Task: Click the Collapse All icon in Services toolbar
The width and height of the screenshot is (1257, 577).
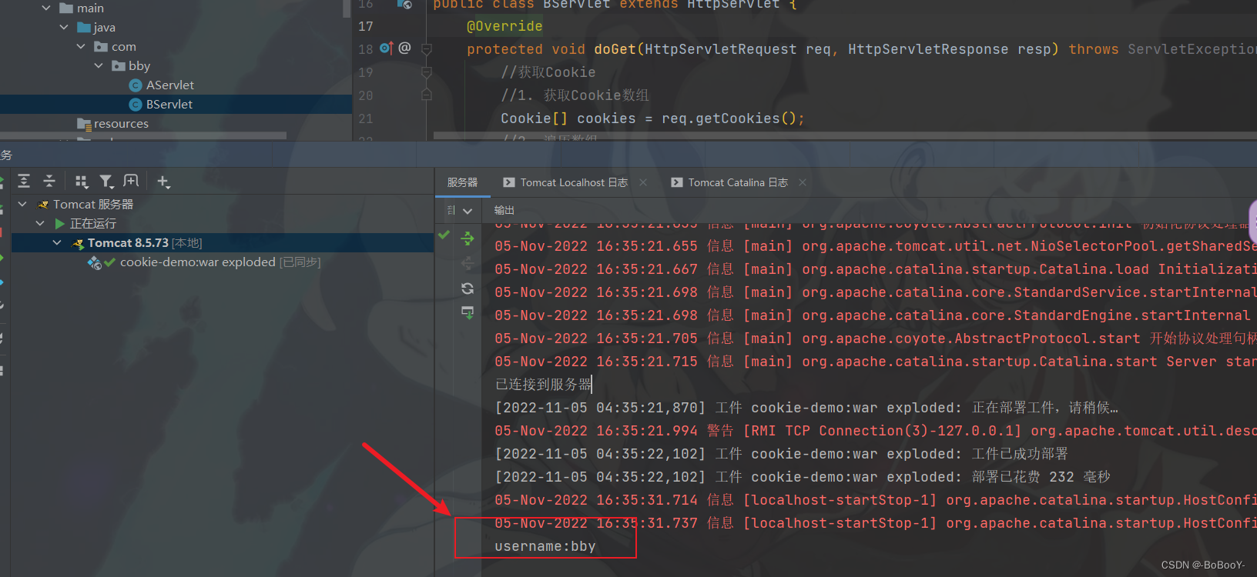Action: click(x=49, y=182)
